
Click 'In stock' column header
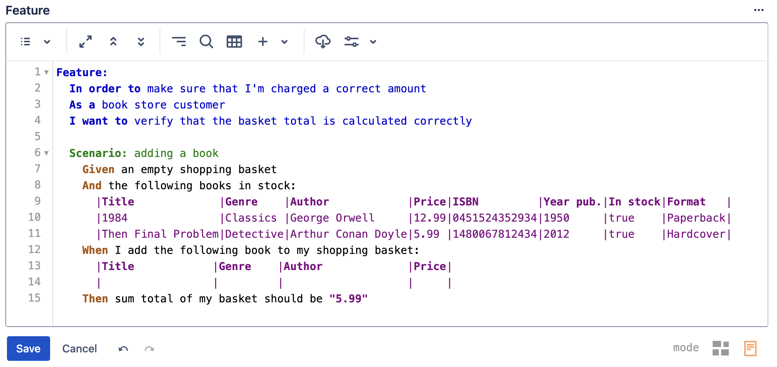click(x=634, y=202)
